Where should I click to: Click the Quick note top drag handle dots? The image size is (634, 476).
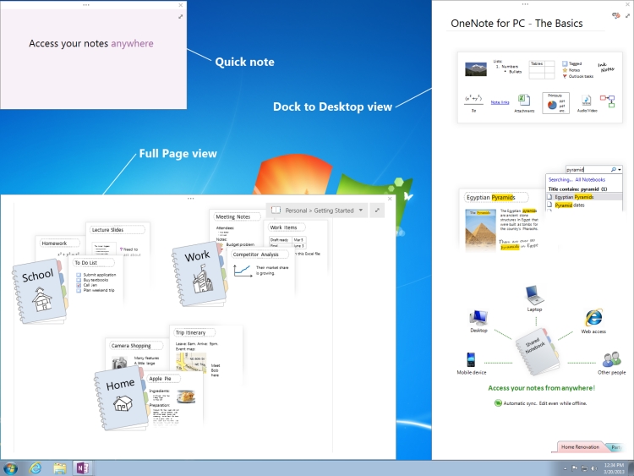(x=86, y=5)
